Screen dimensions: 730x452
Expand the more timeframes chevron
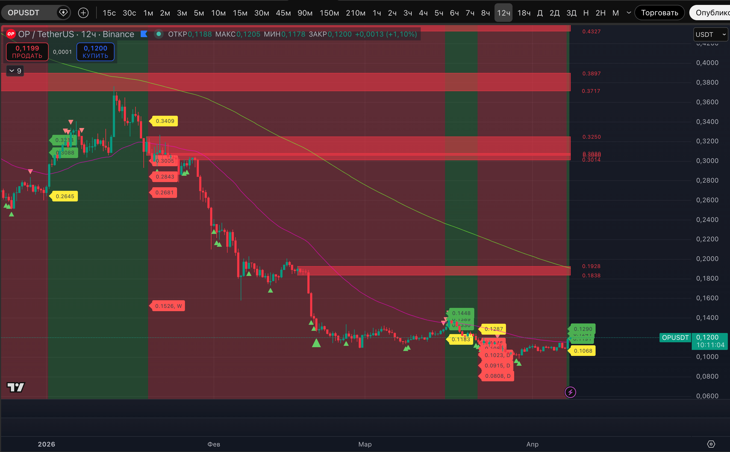point(629,13)
